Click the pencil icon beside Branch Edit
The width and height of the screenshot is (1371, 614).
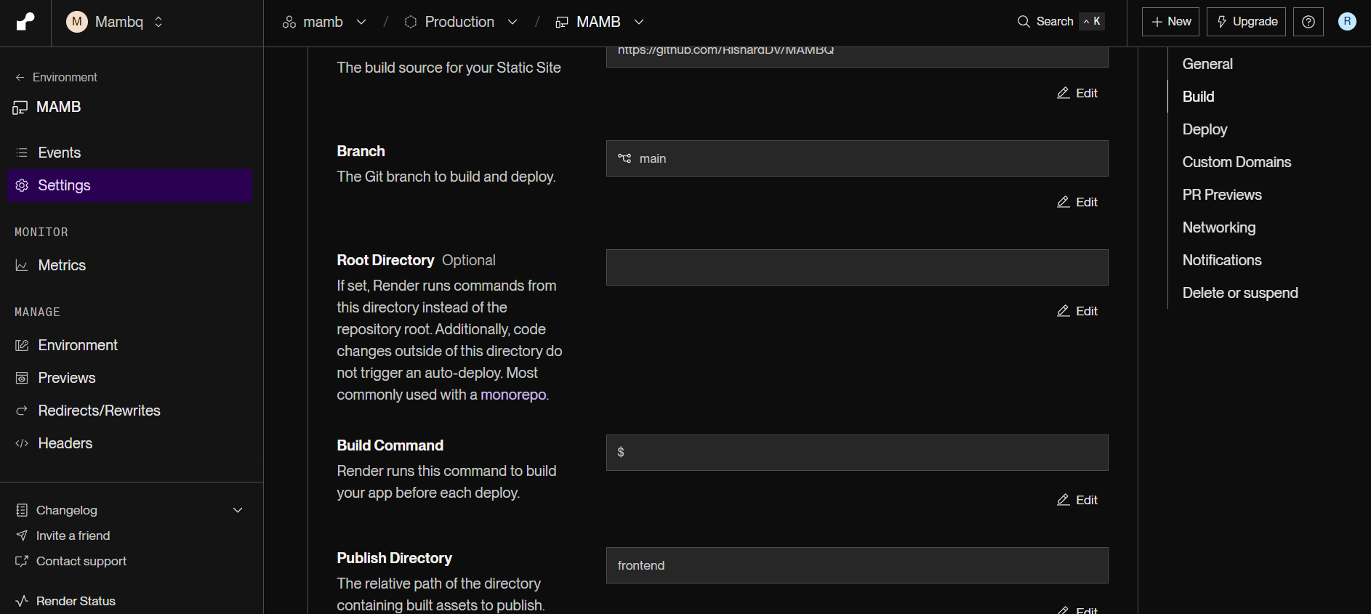[1063, 202]
